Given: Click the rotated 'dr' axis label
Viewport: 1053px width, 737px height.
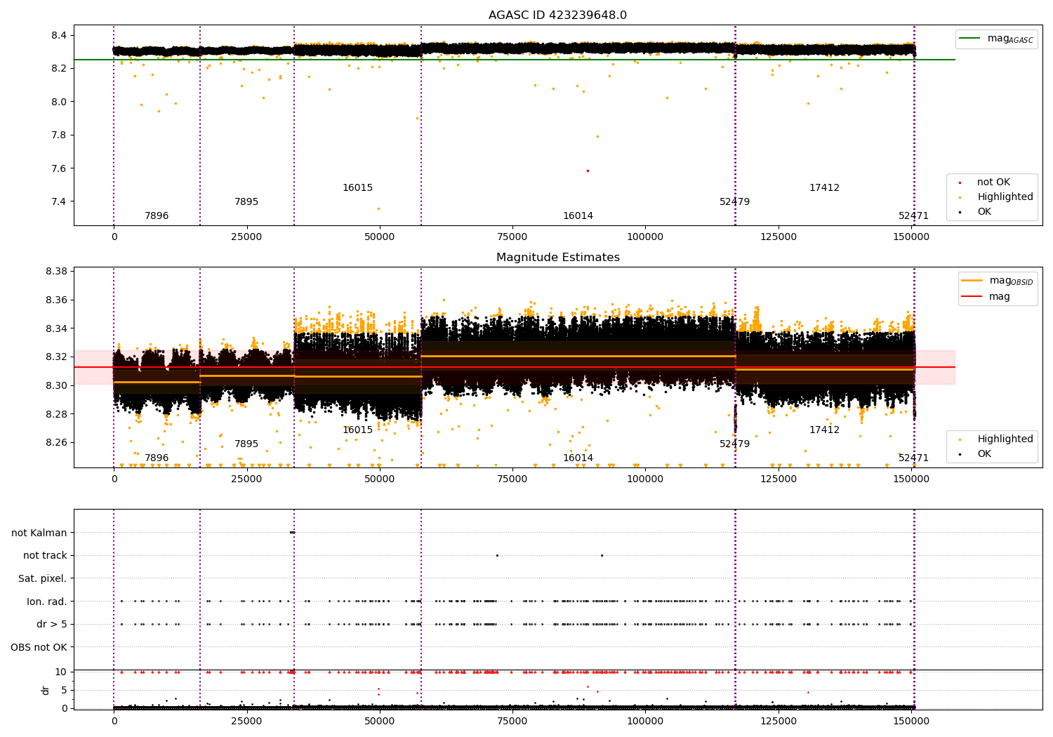Looking at the screenshot, I should [x=46, y=690].
